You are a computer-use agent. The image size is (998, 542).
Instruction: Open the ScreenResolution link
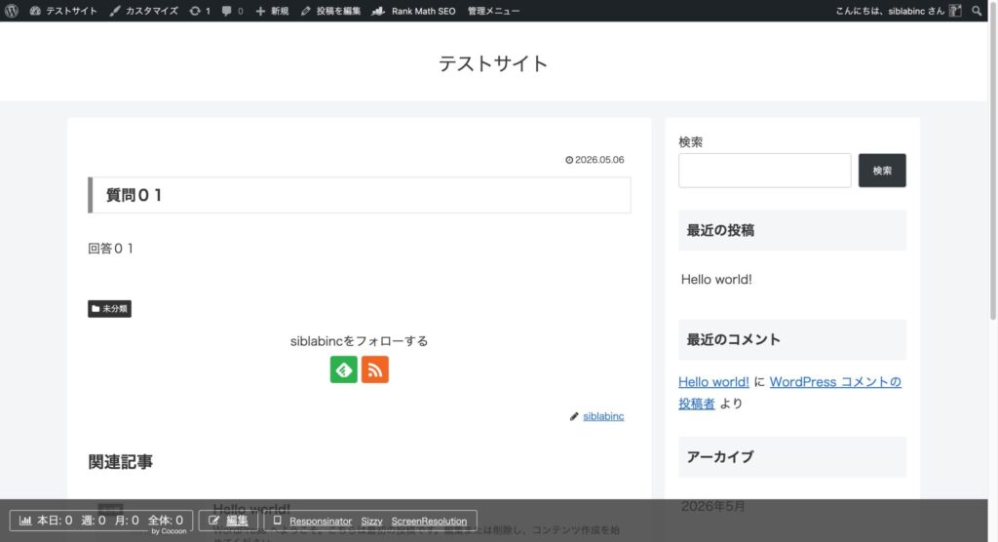pos(429,521)
